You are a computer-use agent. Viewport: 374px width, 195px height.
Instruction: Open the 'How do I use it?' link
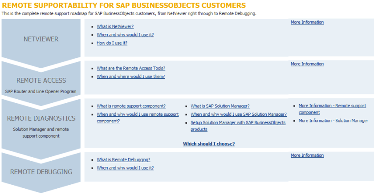pos(112,43)
